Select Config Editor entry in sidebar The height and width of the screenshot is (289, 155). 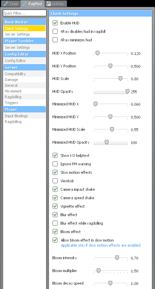point(25,61)
